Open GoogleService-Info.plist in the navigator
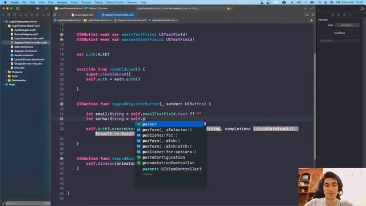 [x=28, y=64]
